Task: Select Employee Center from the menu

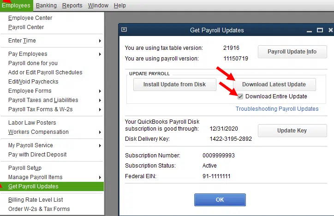Action: 52,18
